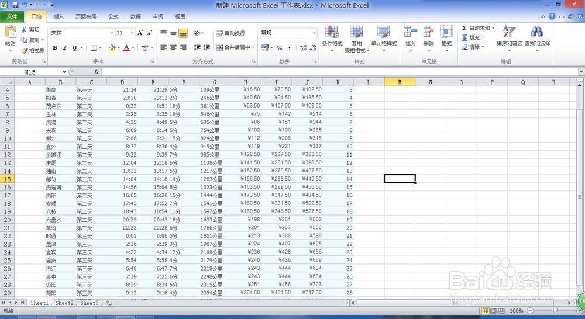Apply yellow fill color bucket
This screenshot has width=585, height=319.
click(x=112, y=48)
